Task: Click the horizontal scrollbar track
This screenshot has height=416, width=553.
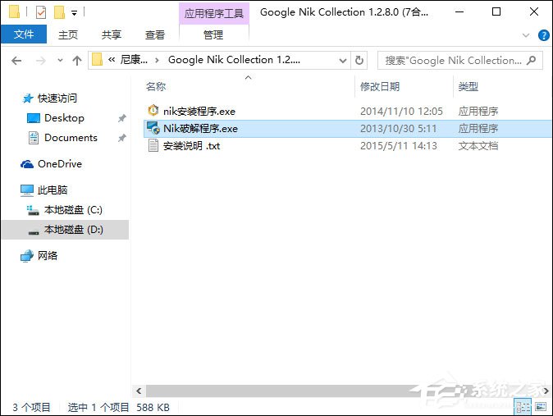Action: [342, 391]
